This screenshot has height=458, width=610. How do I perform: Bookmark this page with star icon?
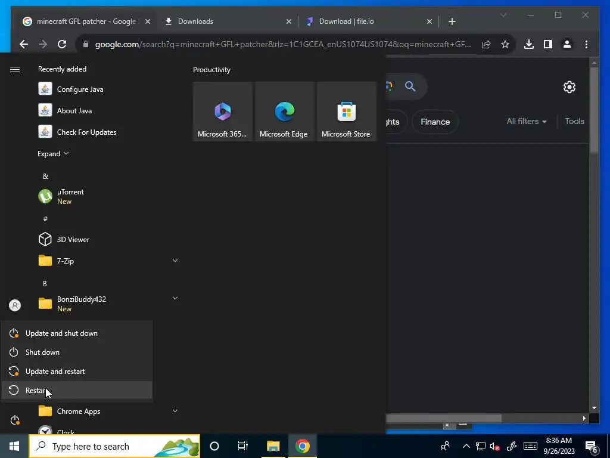(505, 44)
